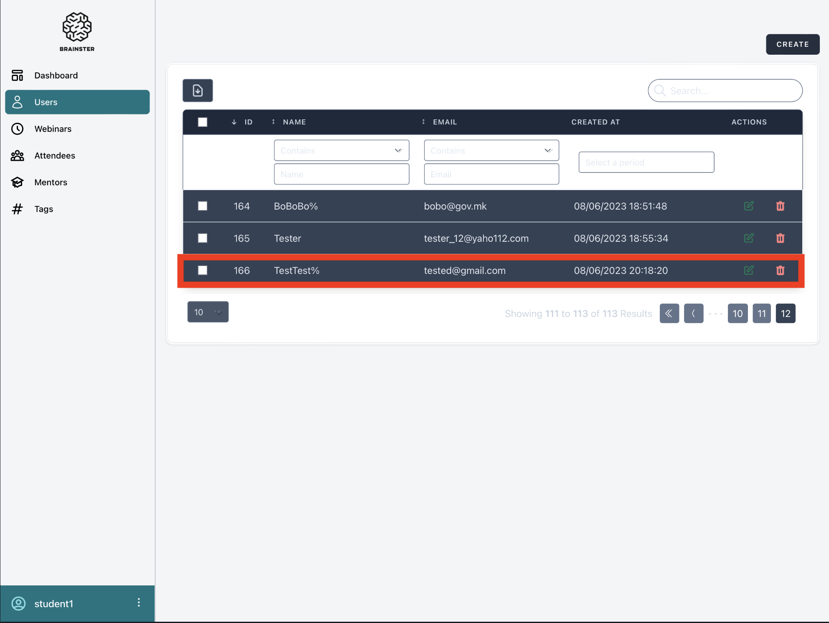829x623 pixels.
Task: Open Email filter Contains dropdown
Action: [x=491, y=150]
